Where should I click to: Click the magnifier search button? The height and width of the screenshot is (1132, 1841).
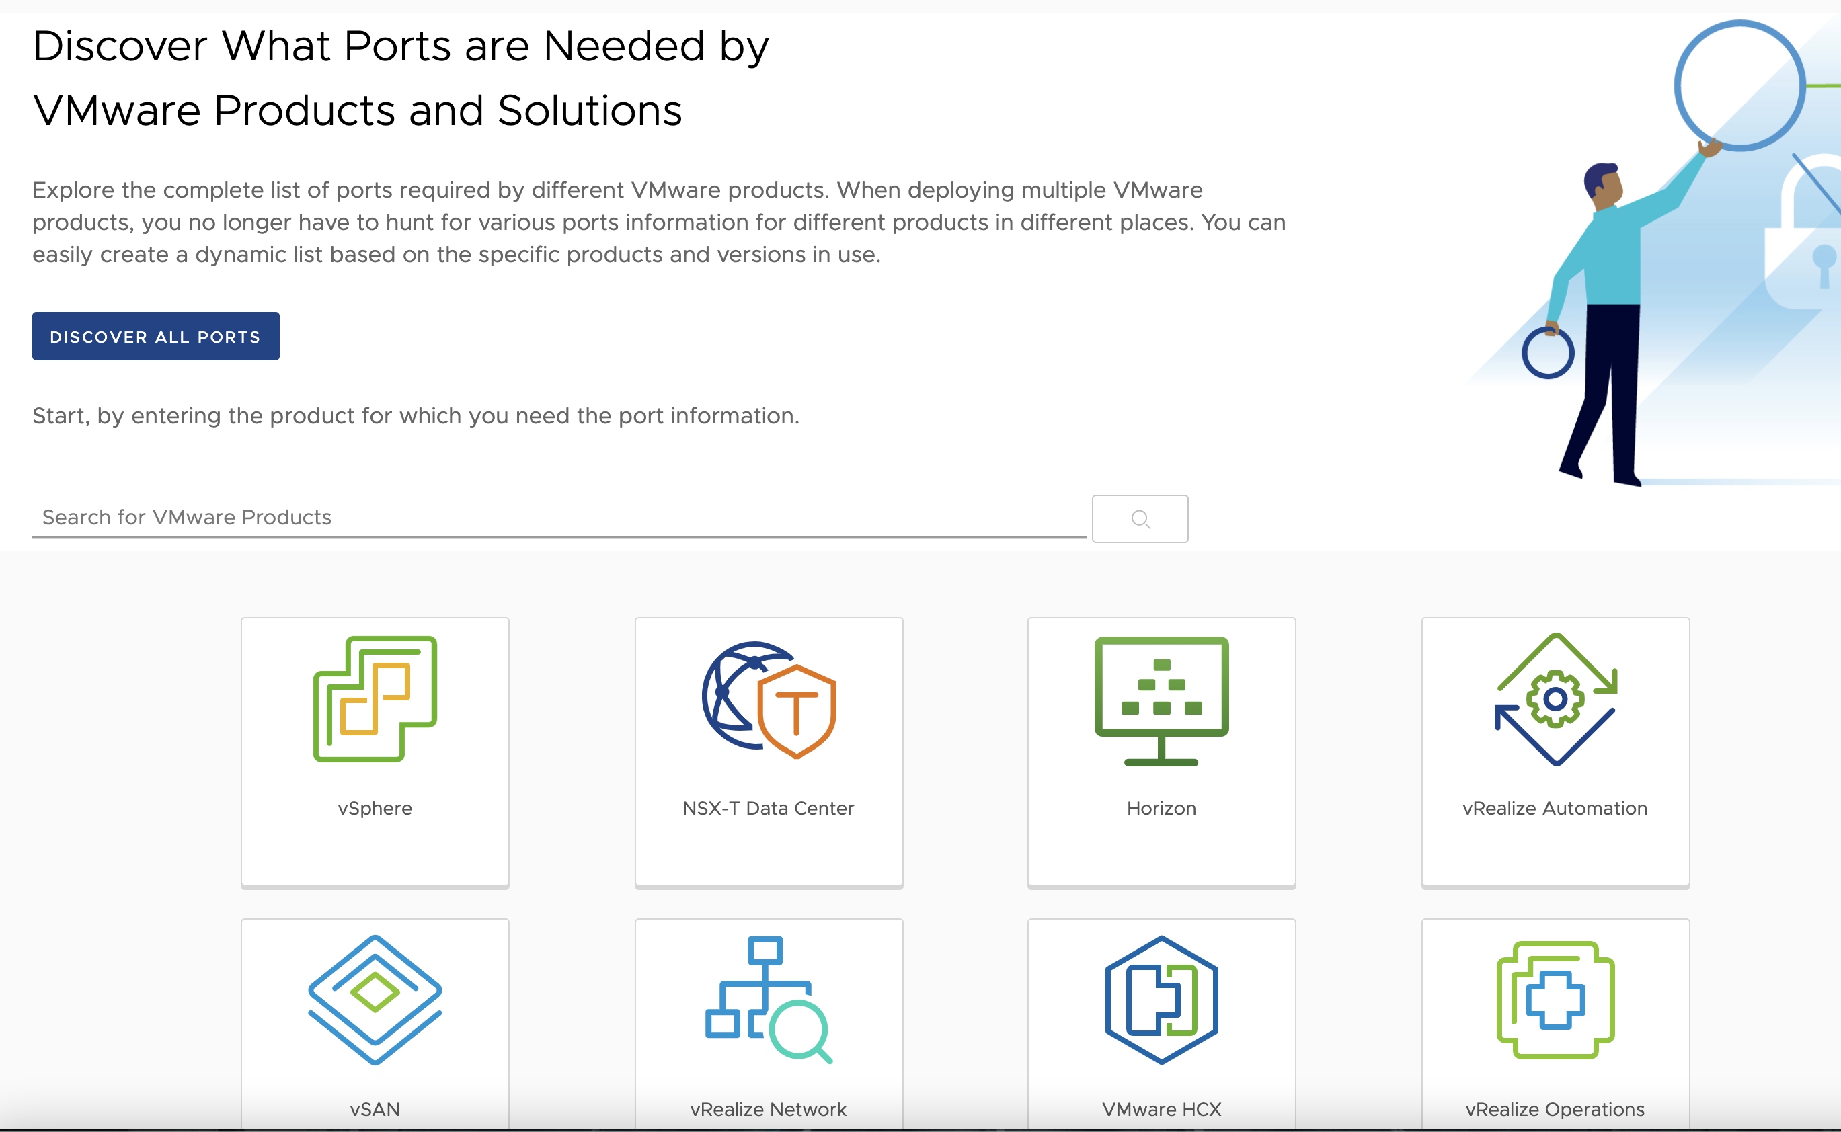coord(1140,519)
